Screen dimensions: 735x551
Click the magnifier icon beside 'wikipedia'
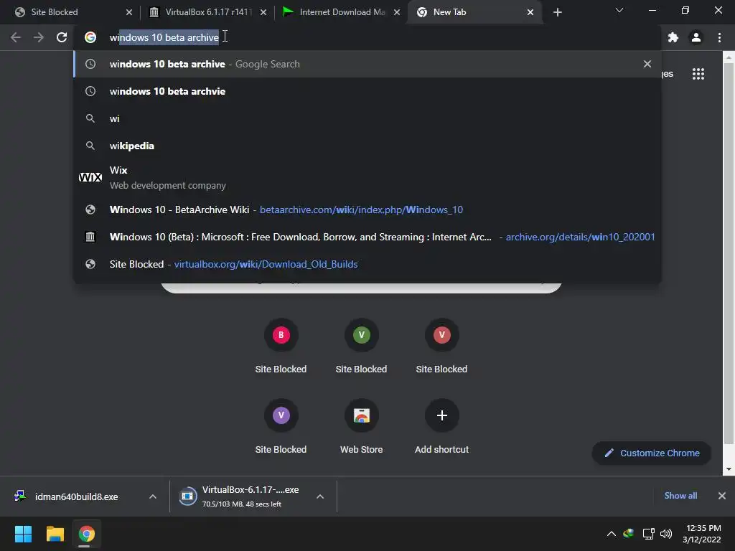tap(90, 146)
